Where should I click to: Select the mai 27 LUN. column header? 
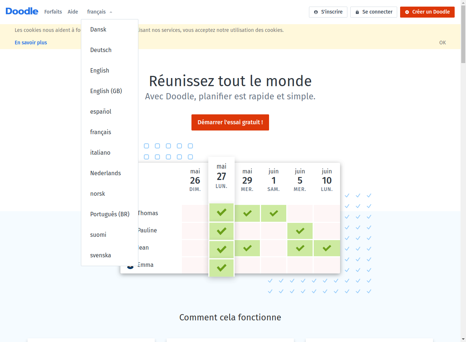(x=221, y=176)
